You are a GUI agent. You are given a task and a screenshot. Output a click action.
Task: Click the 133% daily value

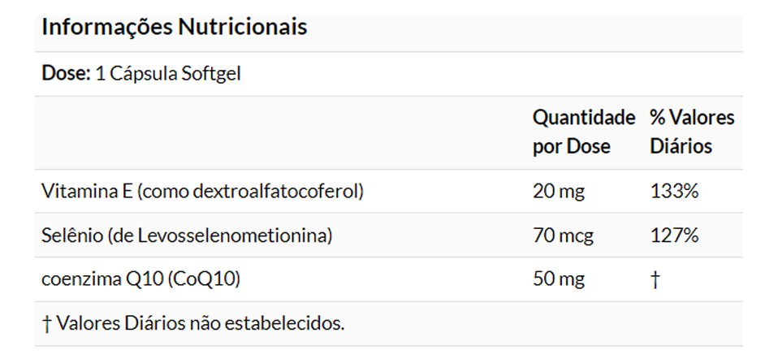coord(673,192)
